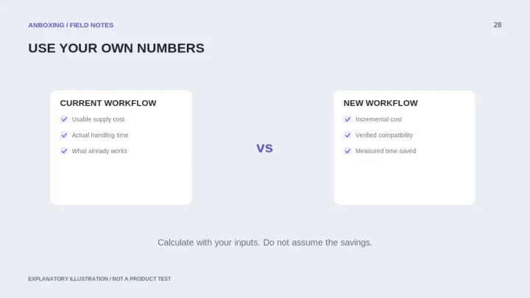Click the What already works text
This screenshot has height=298, width=530.
pyautogui.click(x=99, y=151)
